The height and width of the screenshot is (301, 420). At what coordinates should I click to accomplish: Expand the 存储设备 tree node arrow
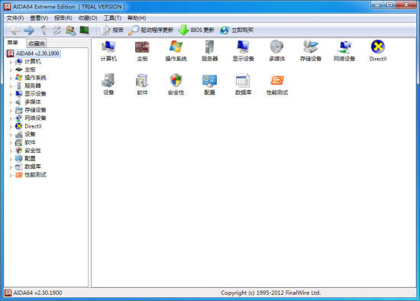[11, 110]
